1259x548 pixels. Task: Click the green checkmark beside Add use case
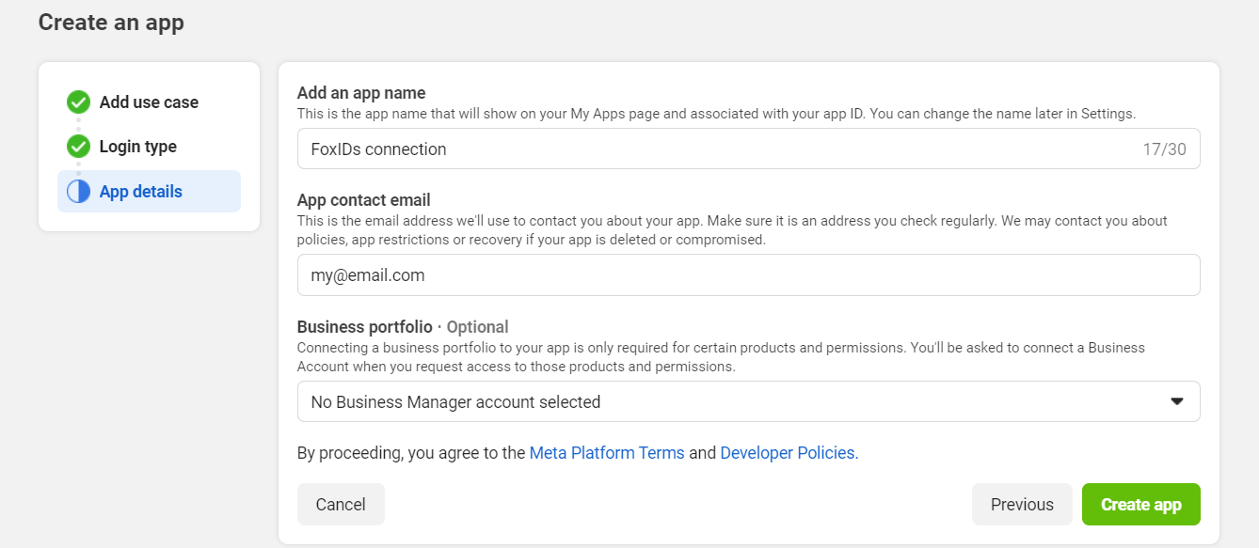tap(78, 102)
